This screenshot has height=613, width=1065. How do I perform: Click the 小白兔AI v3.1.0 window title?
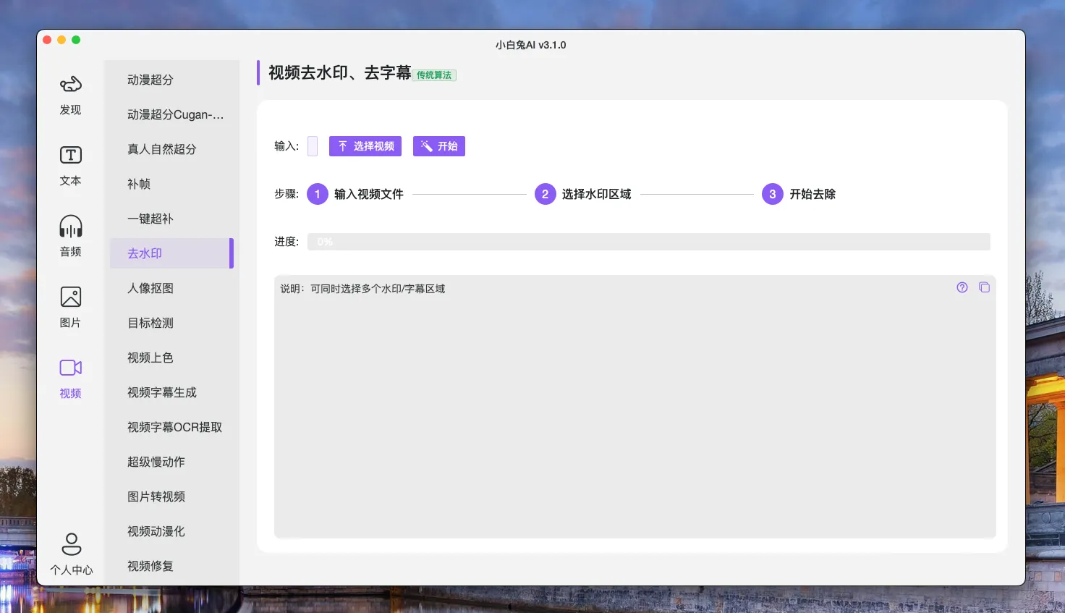pyautogui.click(x=531, y=45)
